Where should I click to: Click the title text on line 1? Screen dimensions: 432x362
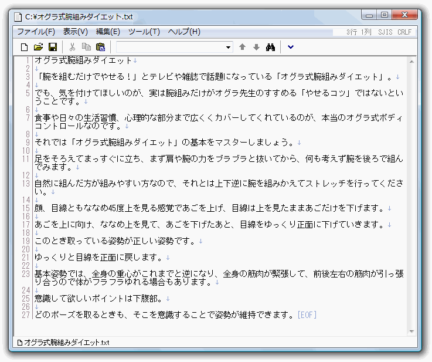click(x=83, y=60)
